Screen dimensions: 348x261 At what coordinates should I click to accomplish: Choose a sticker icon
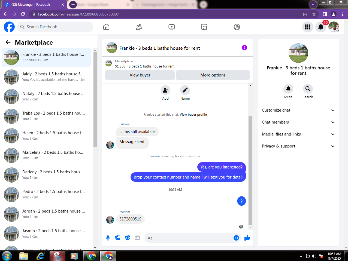click(x=128, y=238)
